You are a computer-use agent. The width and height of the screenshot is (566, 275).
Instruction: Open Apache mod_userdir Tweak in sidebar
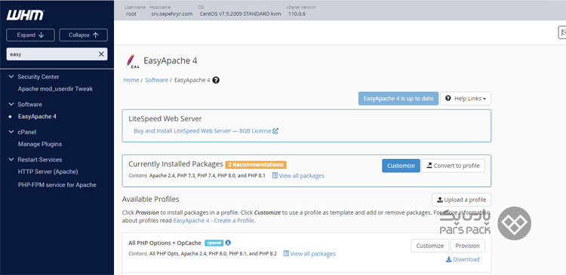pyautogui.click(x=55, y=89)
